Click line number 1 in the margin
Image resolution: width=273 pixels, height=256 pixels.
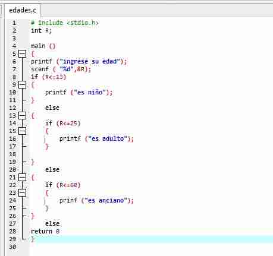coord(14,23)
